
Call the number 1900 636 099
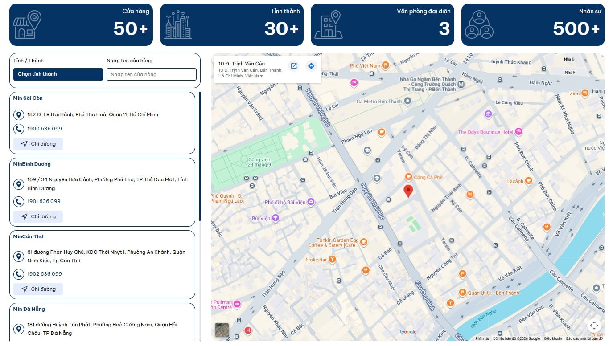(45, 129)
